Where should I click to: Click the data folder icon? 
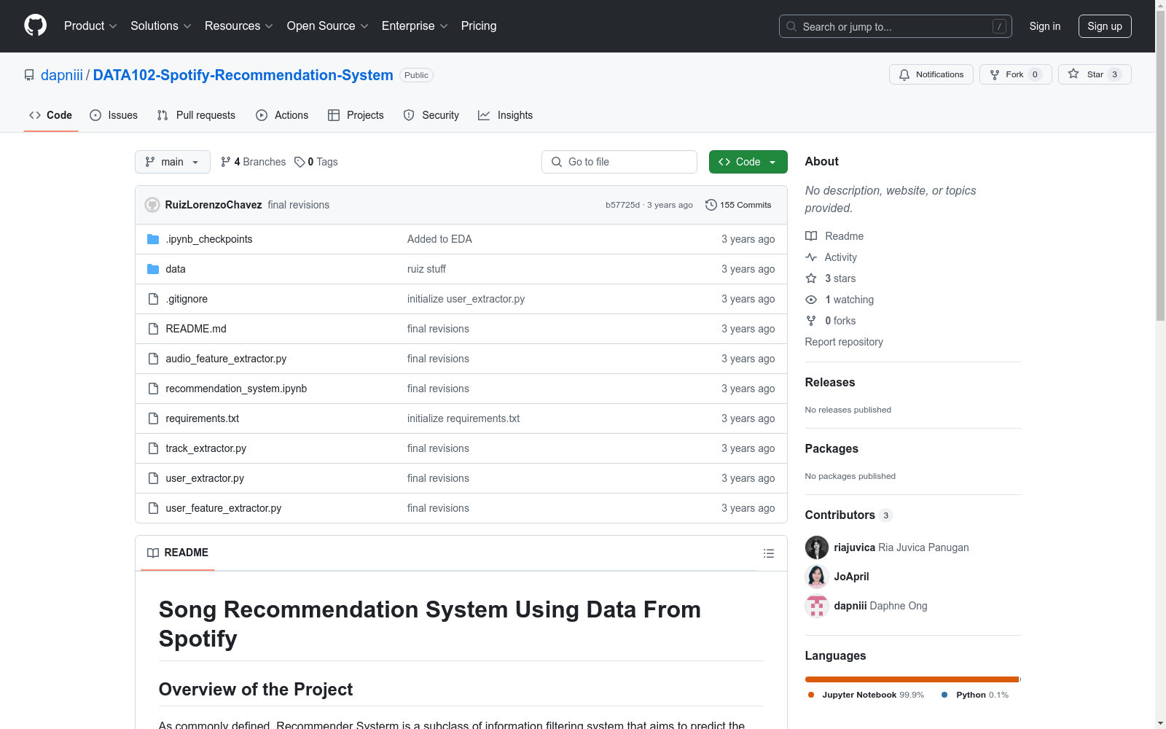(153, 269)
